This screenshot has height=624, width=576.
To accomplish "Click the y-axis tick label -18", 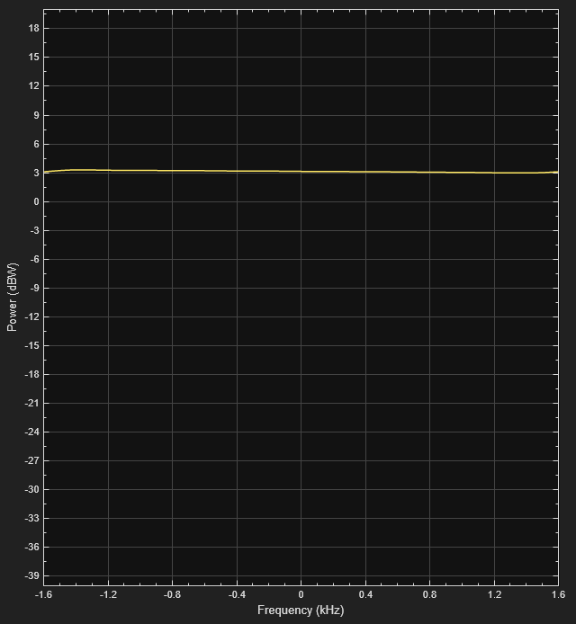I will pos(32,374).
